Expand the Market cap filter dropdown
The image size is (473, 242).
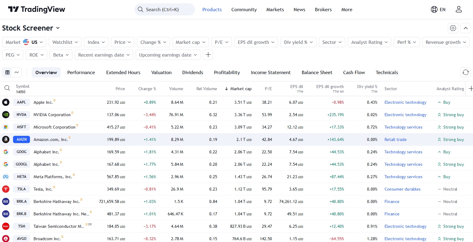point(190,42)
